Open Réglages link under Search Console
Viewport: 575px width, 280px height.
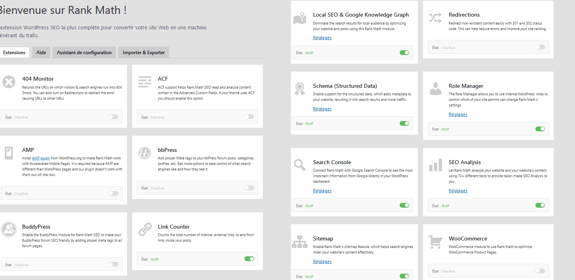tap(322, 191)
